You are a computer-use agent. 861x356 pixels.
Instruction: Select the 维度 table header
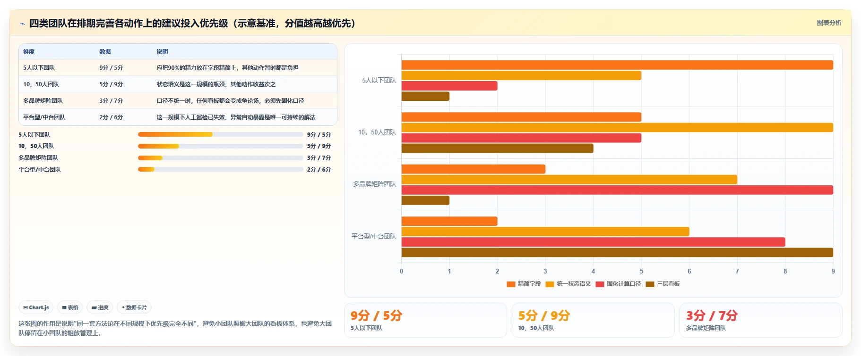[x=29, y=52]
